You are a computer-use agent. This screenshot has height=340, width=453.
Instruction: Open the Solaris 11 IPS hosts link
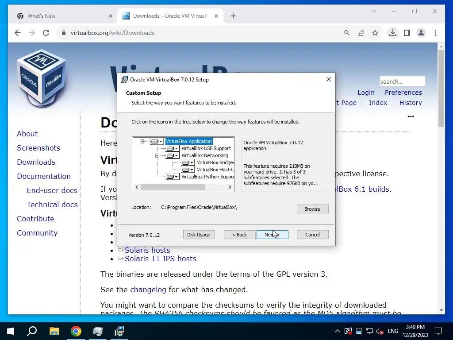pos(160,259)
